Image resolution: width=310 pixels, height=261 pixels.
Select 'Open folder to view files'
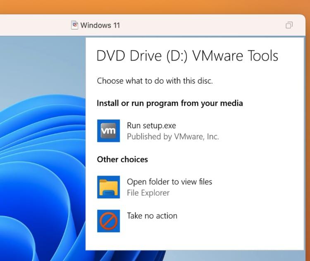pyautogui.click(x=169, y=182)
